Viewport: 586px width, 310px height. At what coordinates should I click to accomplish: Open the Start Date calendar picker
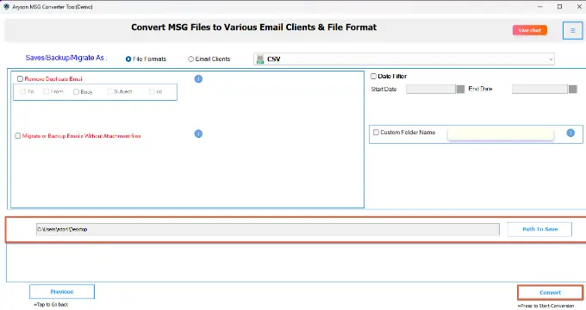(460, 89)
